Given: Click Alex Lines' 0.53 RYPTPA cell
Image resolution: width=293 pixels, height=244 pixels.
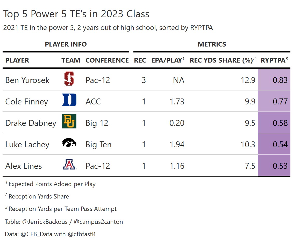Looking at the screenshot, I should pos(280,166).
